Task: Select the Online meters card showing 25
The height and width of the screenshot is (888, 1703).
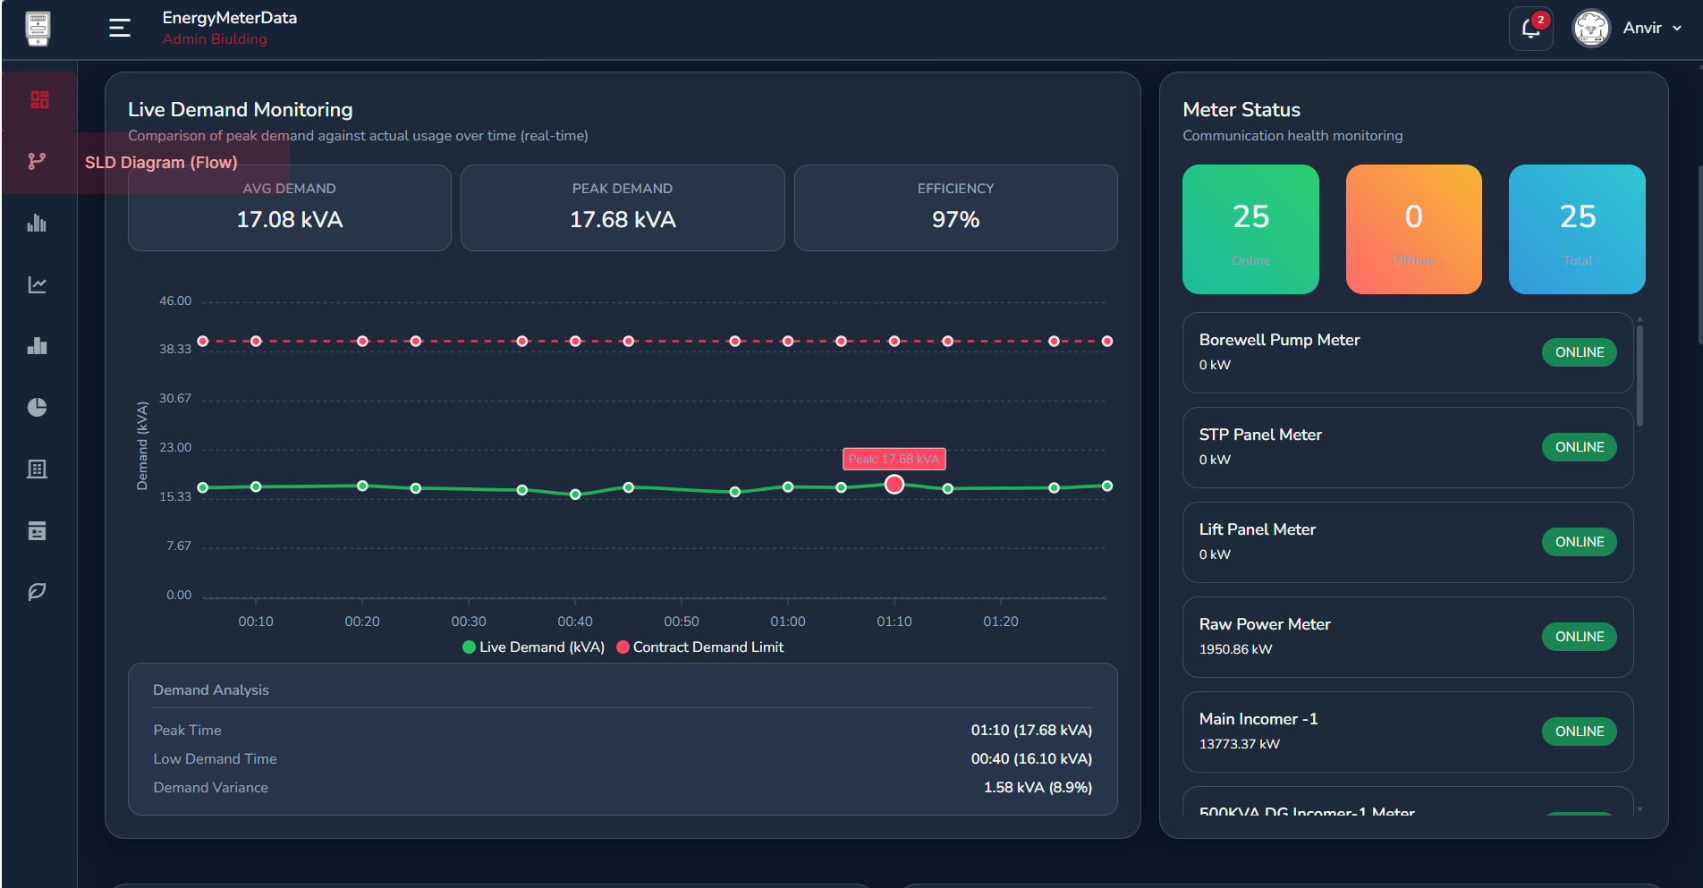Action: pyautogui.click(x=1250, y=229)
